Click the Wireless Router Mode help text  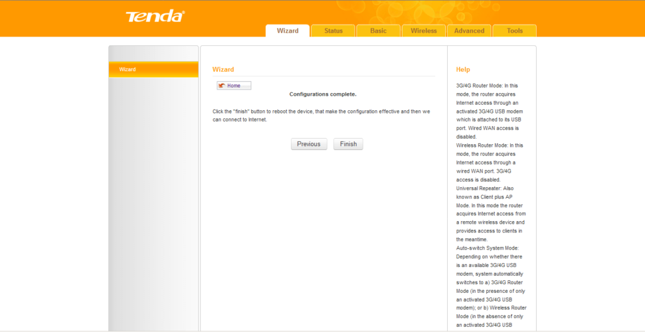pyautogui.click(x=488, y=162)
